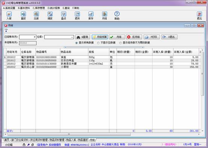Open the 盘点 inventory count toolbar icon
This screenshot has height=148, width=208.
(64, 15)
